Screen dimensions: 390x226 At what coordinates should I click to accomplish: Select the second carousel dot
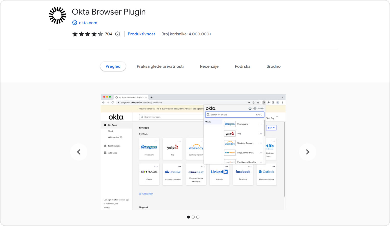point(193,217)
